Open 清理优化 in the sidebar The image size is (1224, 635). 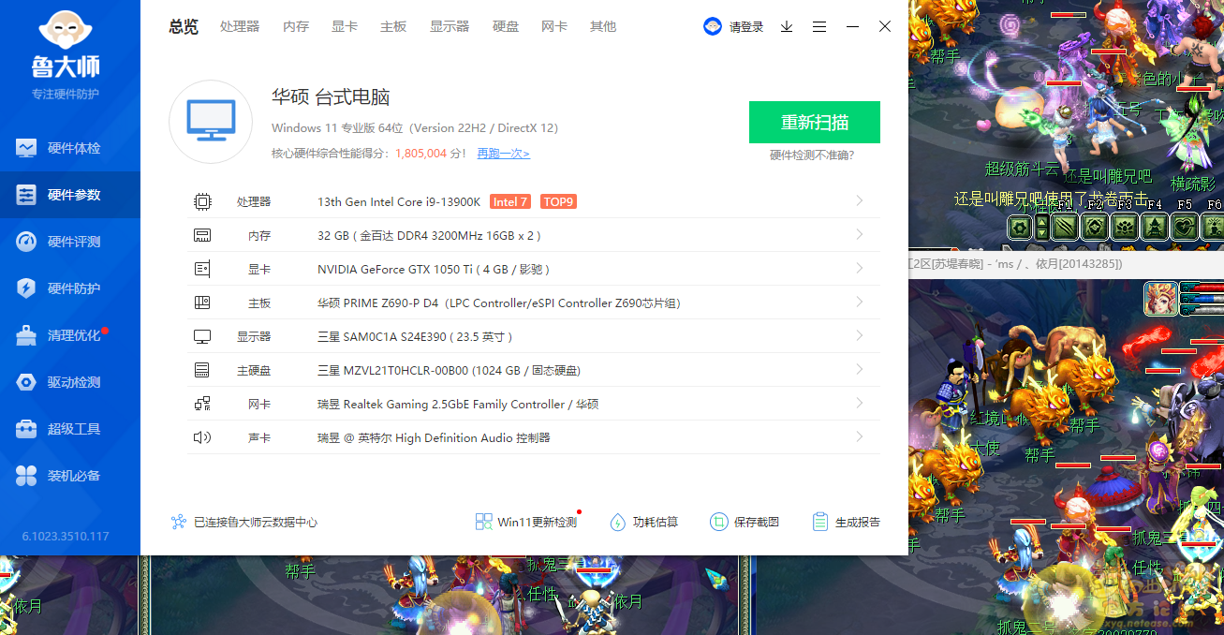point(70,335)
